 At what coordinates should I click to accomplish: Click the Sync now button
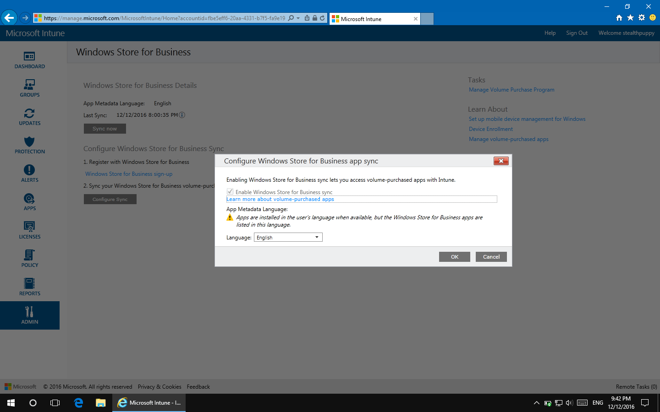coord(105,129)
